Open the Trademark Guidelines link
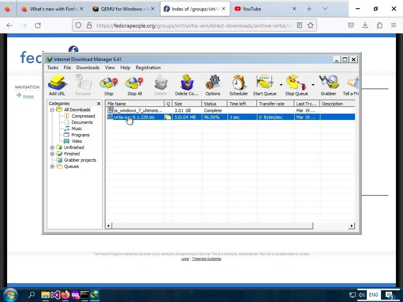 207,259
